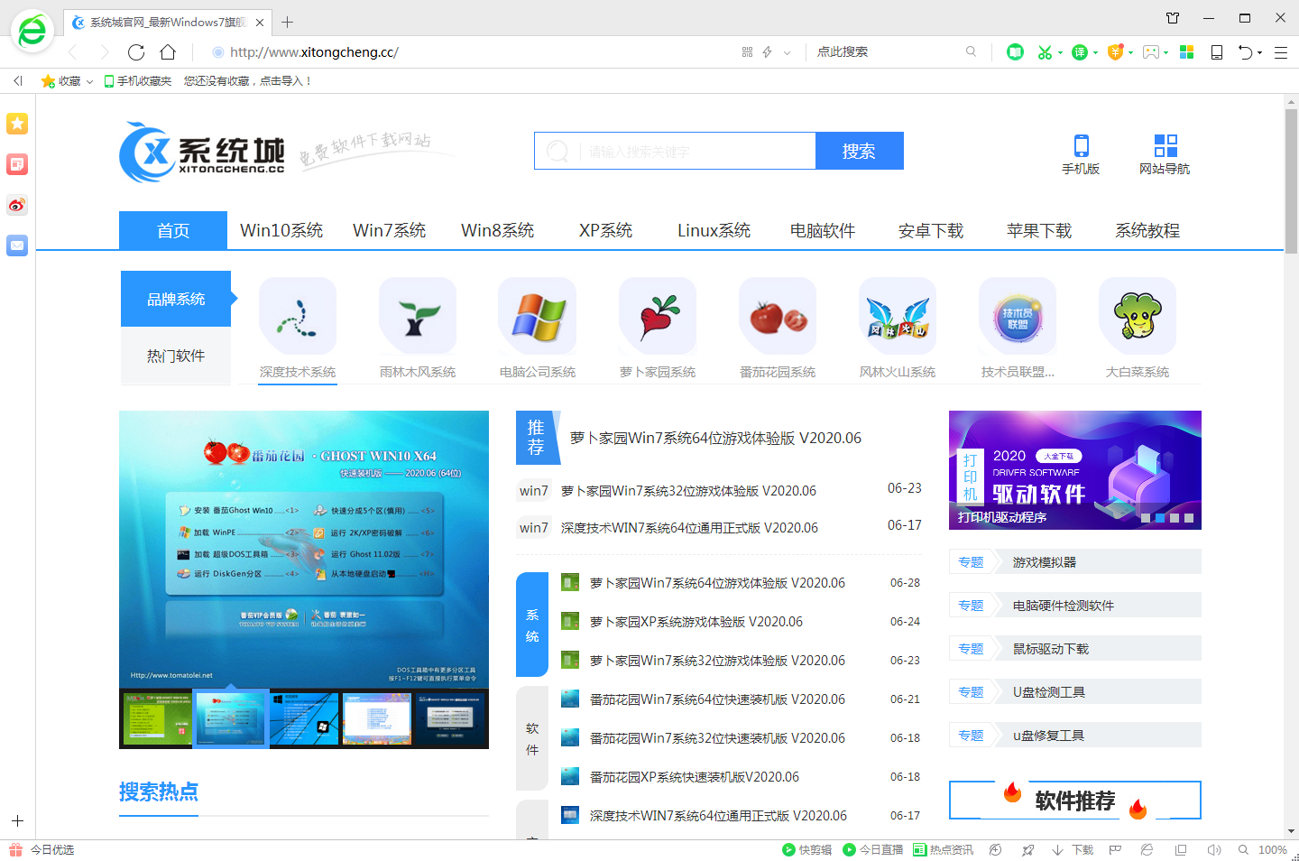
Task: Open link 萝卜家园Win7系统64位游戏体验版 V2020.06 headline
Action: tap(715, 438)
